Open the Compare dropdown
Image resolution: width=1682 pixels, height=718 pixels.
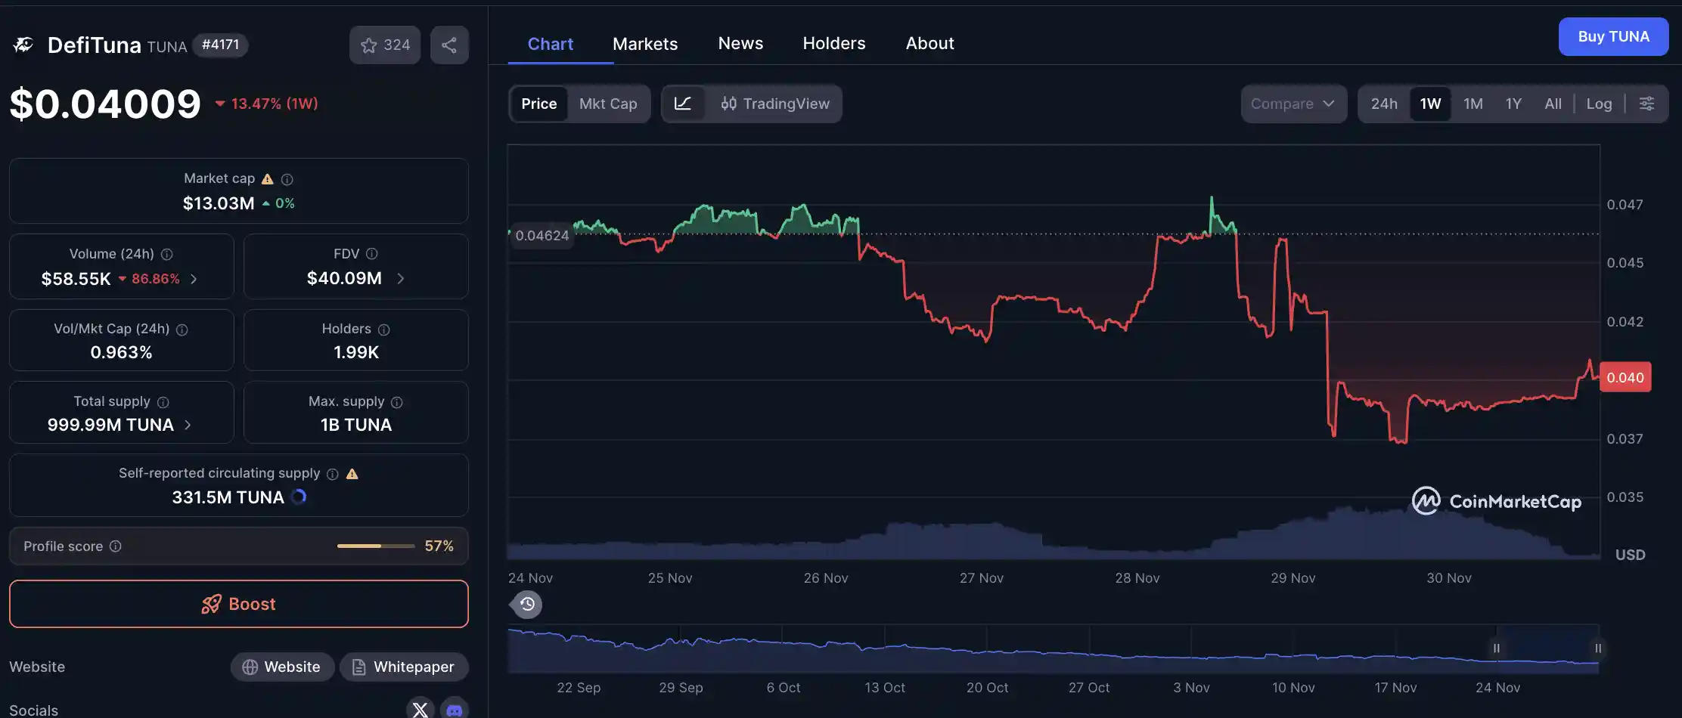point(1294,104)
